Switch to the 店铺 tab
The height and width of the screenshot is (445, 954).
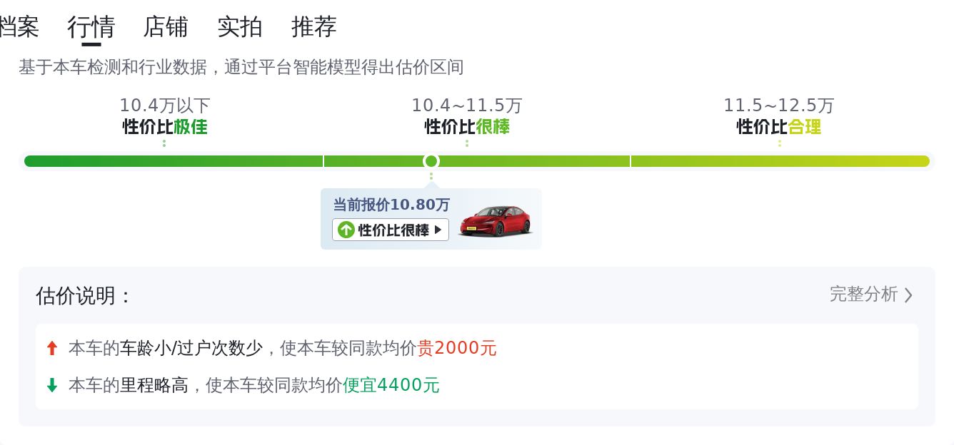pyautogui.click(x=166, y=27)
